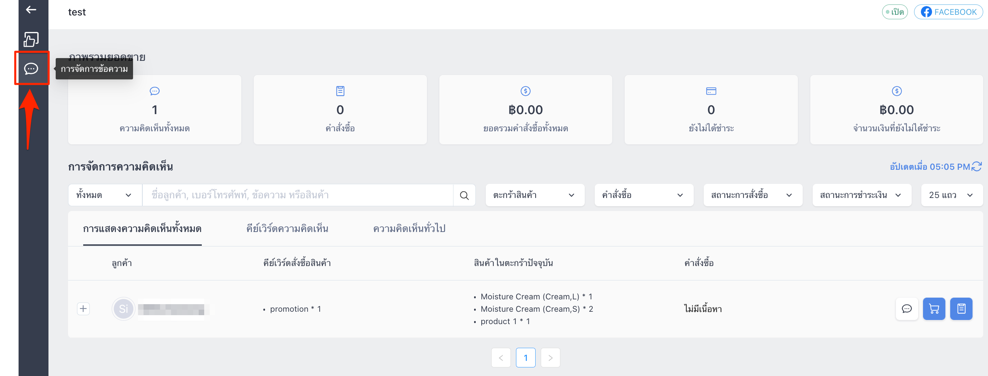Click the unpaid amount dollar icon
Viewport: 988px width, 376px height.
[x=896, y=91]
